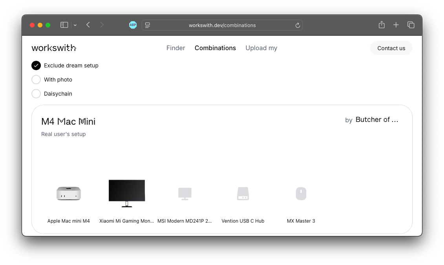Open a new tab with plus icon

coord(396,25)
